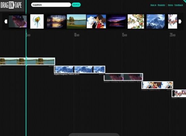Viewport: 186px width, 136px height.
Task: Click the headphones man clip on the timeline
Action: (123, 77)
